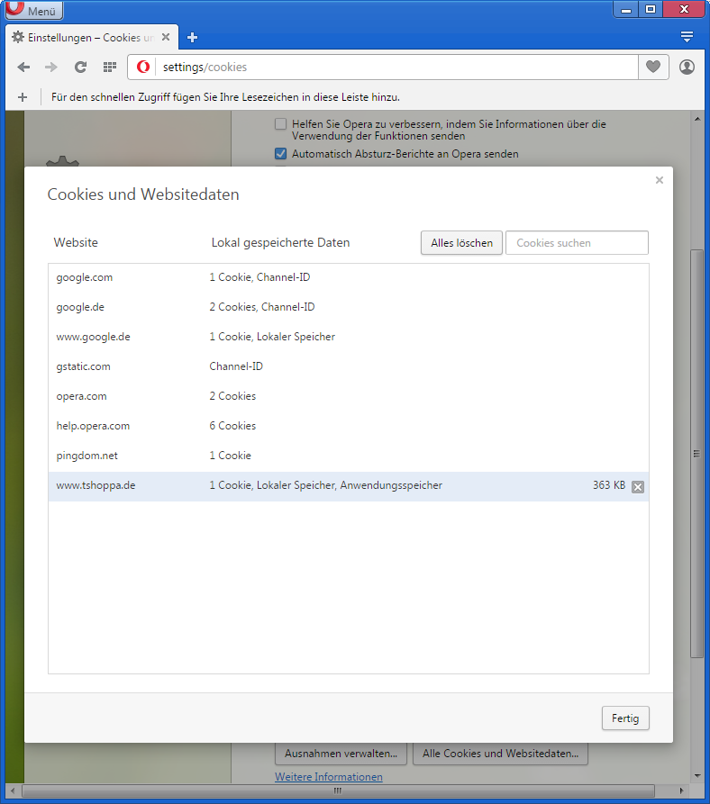Reload the page

[80, 68]
